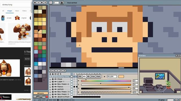Select the gurken layer
The width and height of the screenshot is (181, 101).
point(63,89)
